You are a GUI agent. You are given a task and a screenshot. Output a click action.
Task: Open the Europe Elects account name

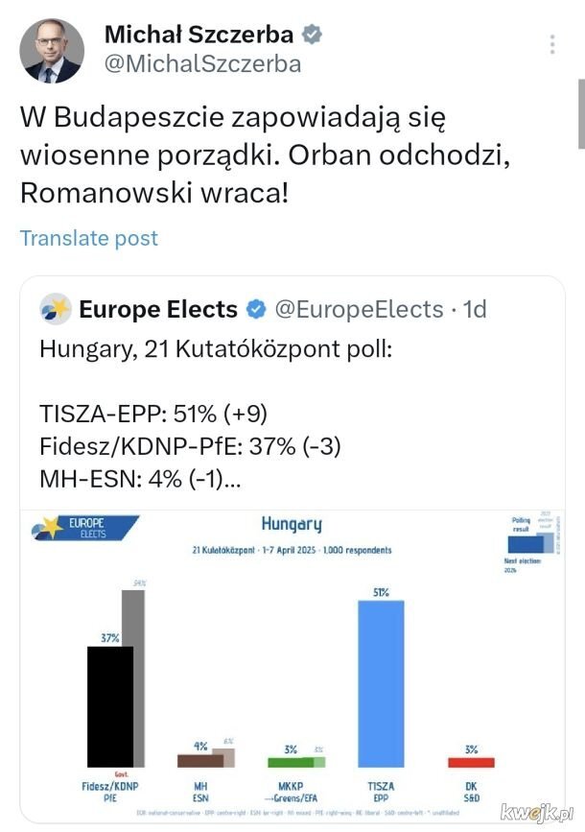[158, 309]
